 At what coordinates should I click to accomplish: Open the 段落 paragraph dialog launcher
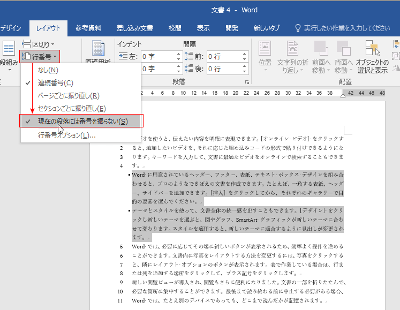click(247, 82)
